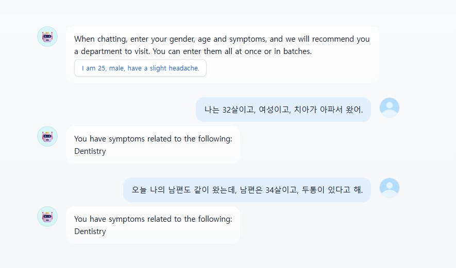Click the "When chatting, enter your gender" line
456x268 pixels.
point(222,39)
